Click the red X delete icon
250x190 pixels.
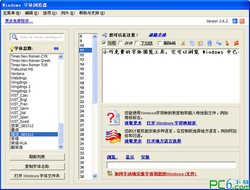236,43
